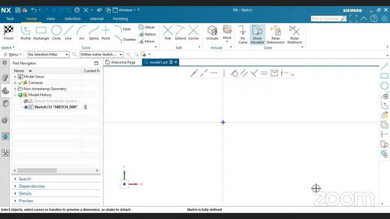The width and height of the screenshot is (390, 219).
Task: Expand the Model Views node
Action: [15, 77]
